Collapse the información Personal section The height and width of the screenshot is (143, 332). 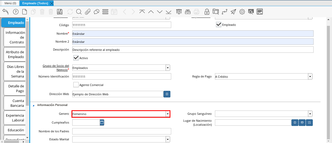pyautogui.click(x=34, y=105)
